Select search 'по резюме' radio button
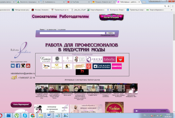Image resolution: width=175 pixels, height=118 pixels. (x=57, y=29)
